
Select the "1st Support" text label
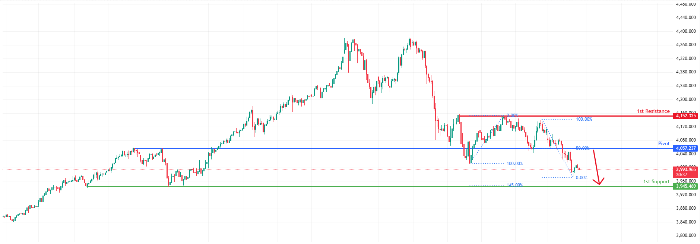click(656, 181)
